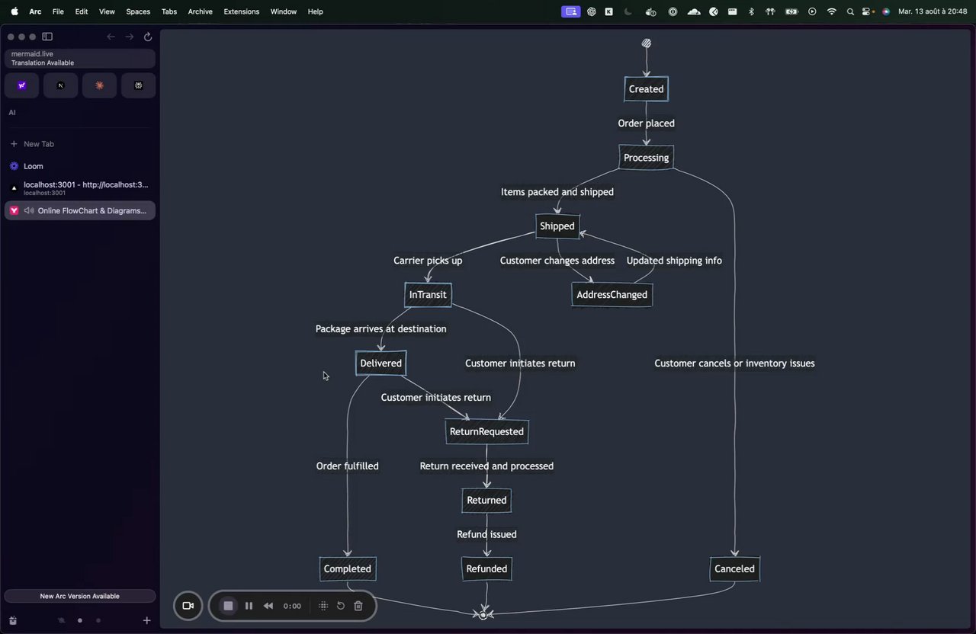Stop the Loom recording
Image resolution: width=976 pixels, height=634 pixels.
coord(228,606)
